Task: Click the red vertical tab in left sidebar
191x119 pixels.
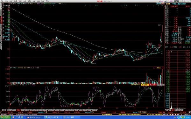Action: coord(1,20)
